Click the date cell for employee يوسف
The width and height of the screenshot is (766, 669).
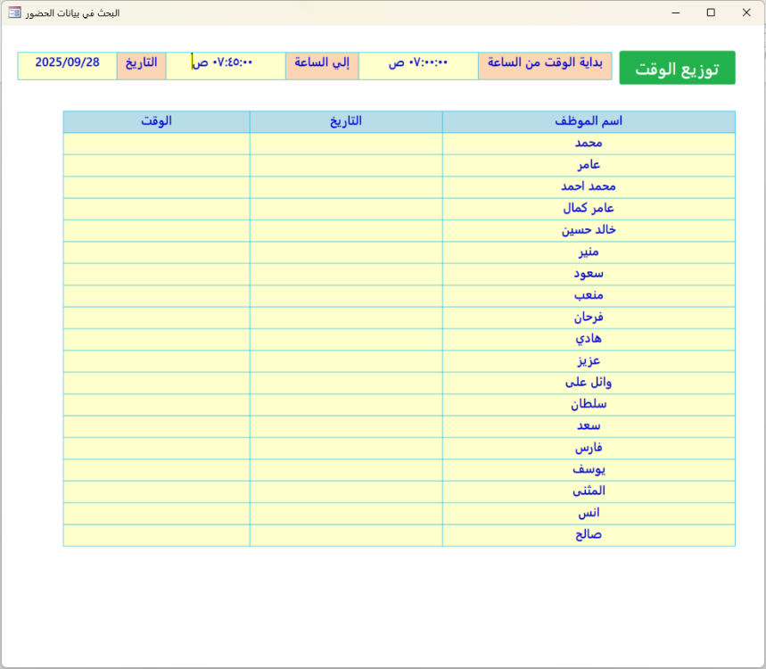point(346,469)
